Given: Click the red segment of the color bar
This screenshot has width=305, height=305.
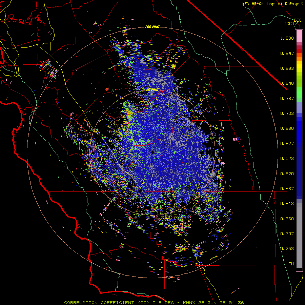Looking at the screenshot, I should 299,51.
